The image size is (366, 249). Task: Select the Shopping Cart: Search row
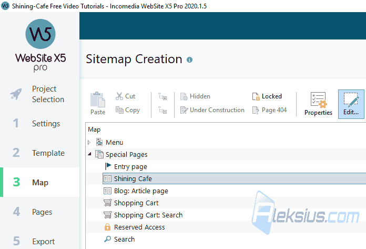pos(226,215)
